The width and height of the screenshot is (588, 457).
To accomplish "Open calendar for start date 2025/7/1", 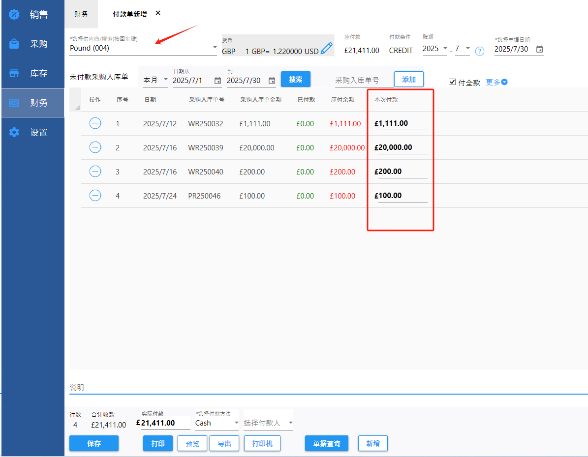I will point(217,81).
